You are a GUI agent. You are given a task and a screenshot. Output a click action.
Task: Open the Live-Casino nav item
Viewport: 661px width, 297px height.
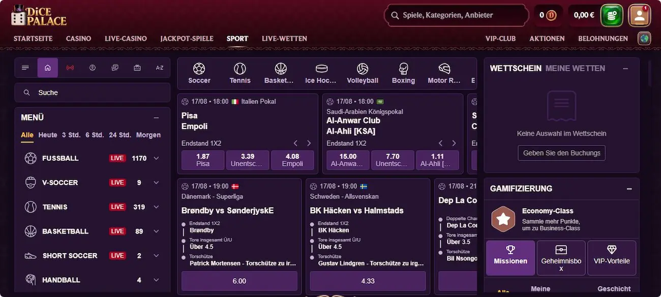pyautogui.click(x=126, y=39)
